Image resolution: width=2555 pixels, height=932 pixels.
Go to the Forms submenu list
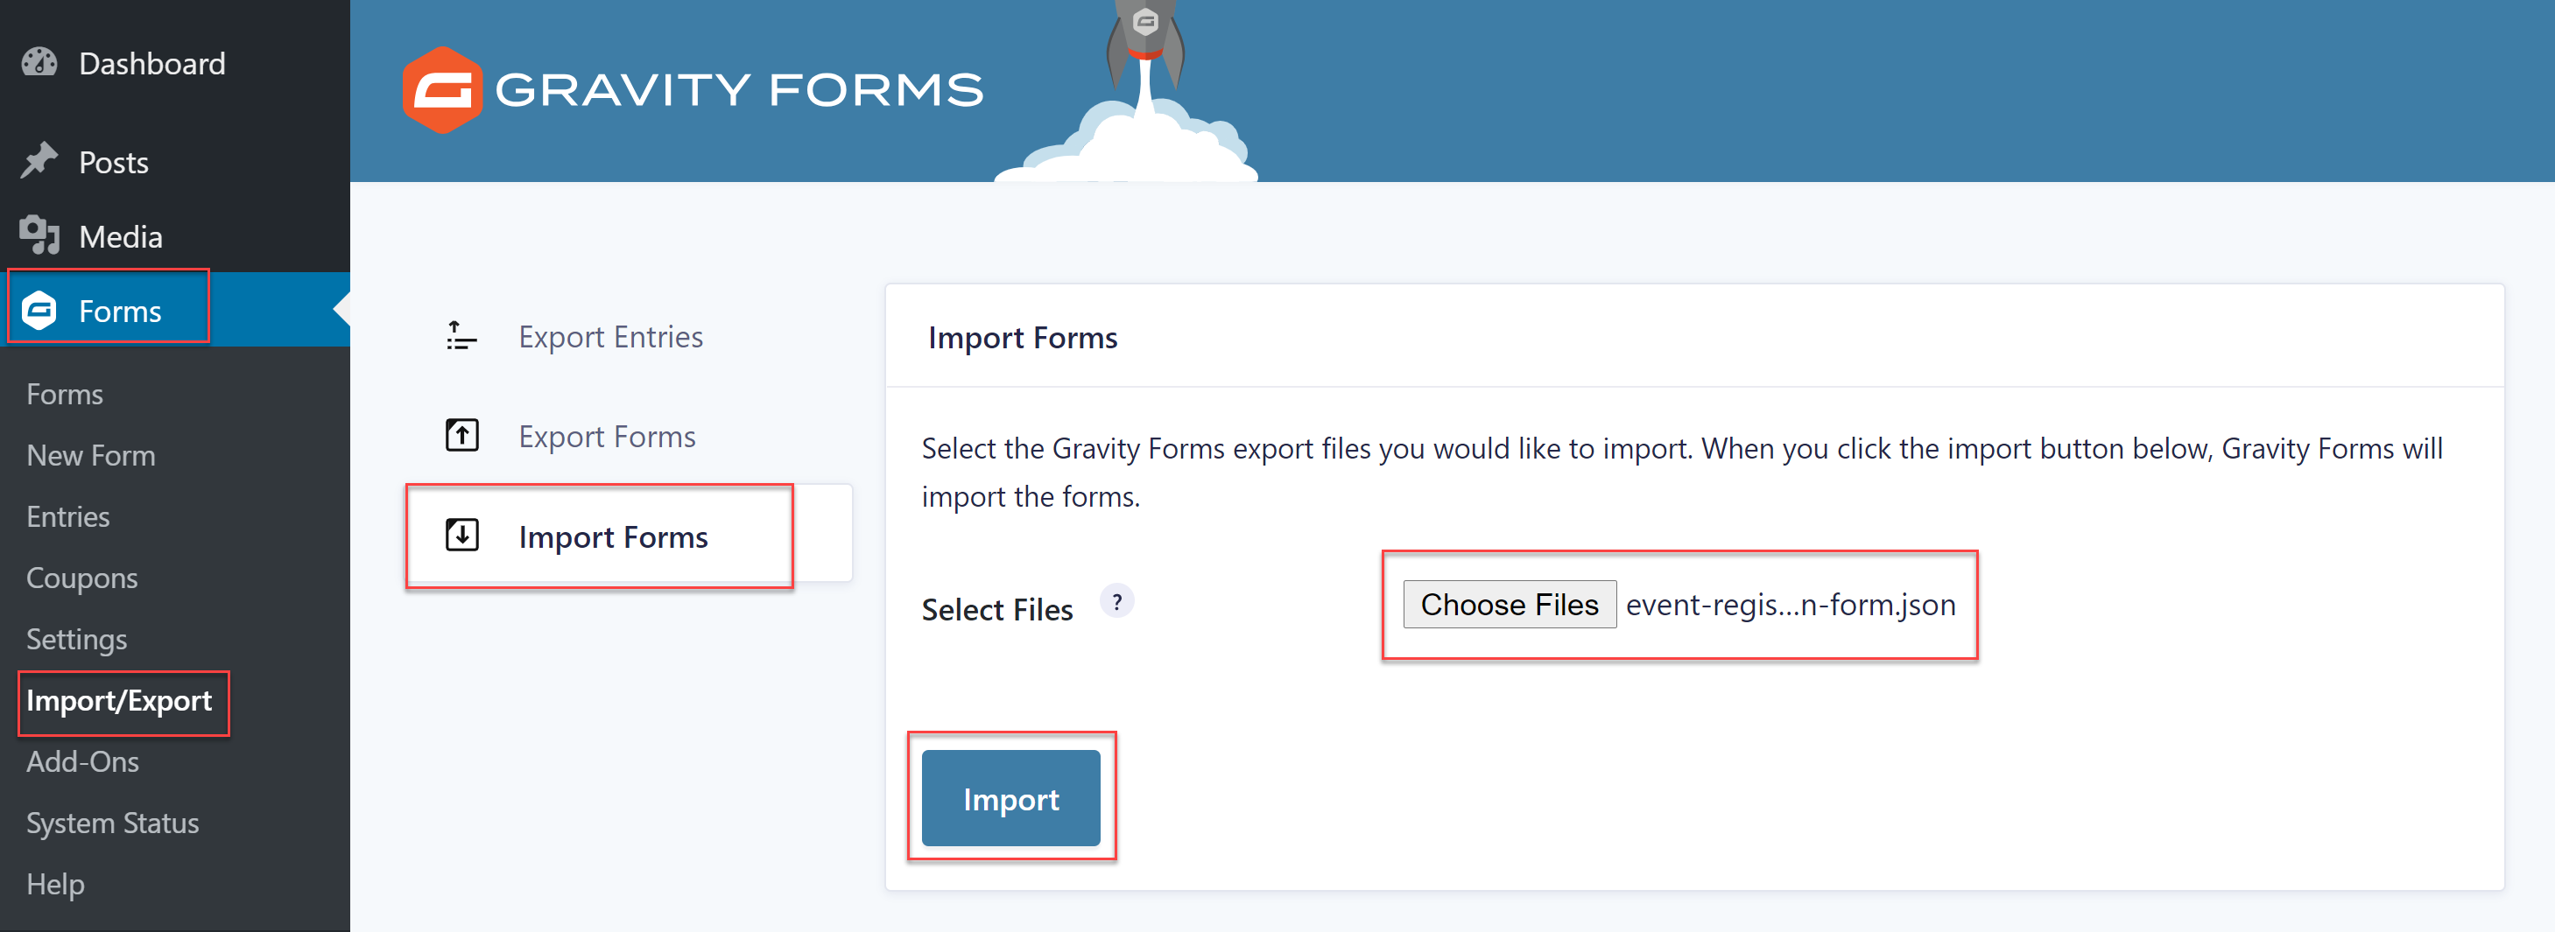[65, 395]
